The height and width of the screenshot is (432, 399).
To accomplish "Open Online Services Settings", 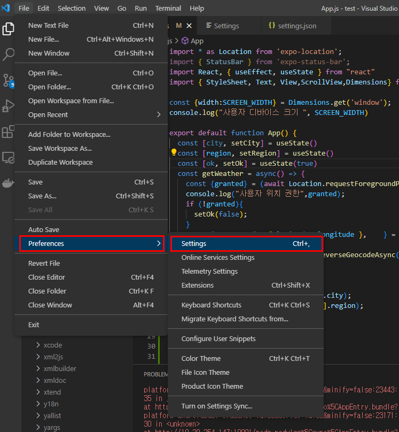I will click(246, 257).
